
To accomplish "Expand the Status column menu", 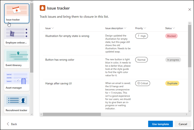I will (x=174, y=28).
